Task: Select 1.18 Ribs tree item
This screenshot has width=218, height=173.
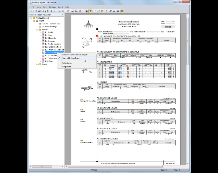Action: [49, 61]
